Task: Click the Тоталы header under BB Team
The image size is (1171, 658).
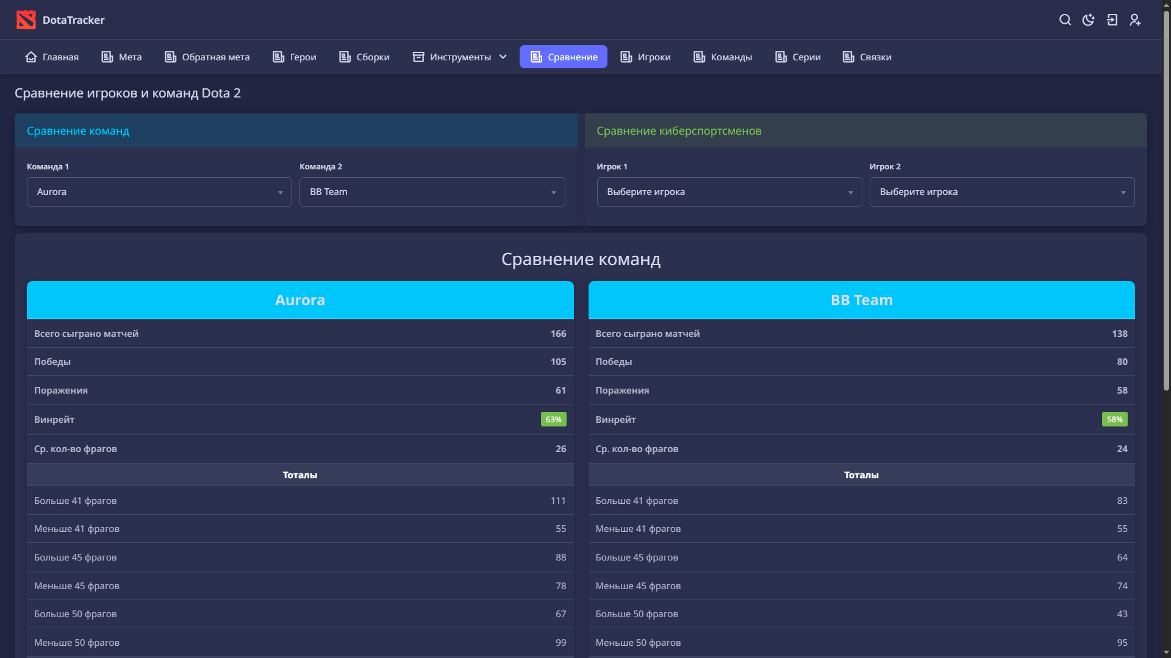Action: (861, 475)
